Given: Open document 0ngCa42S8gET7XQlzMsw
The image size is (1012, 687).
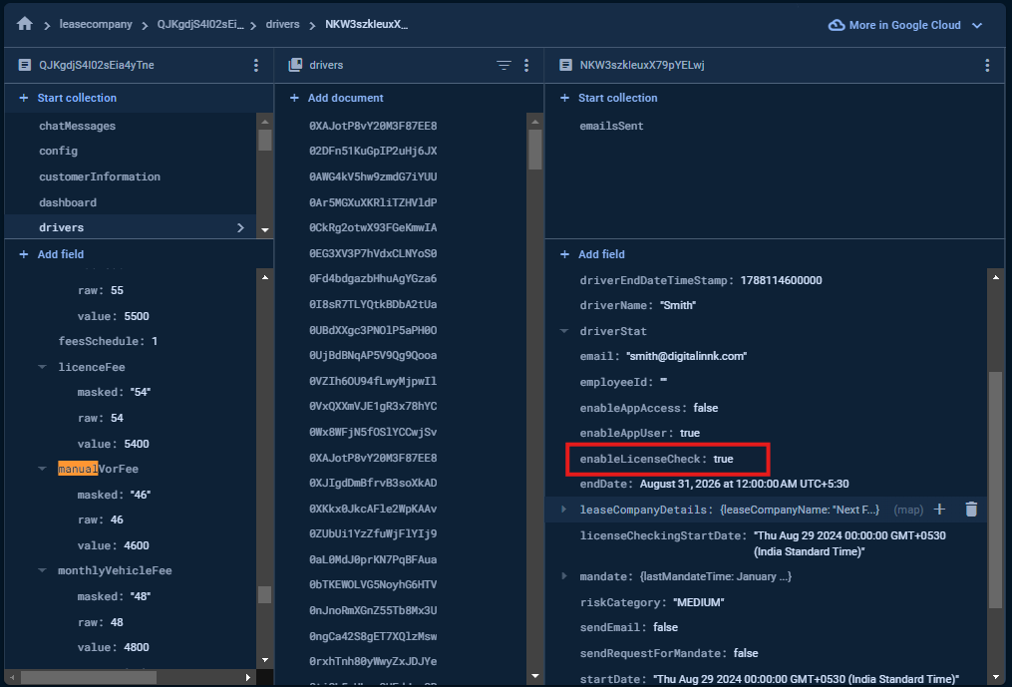Looking at the screenshot, I should point(373,636).
